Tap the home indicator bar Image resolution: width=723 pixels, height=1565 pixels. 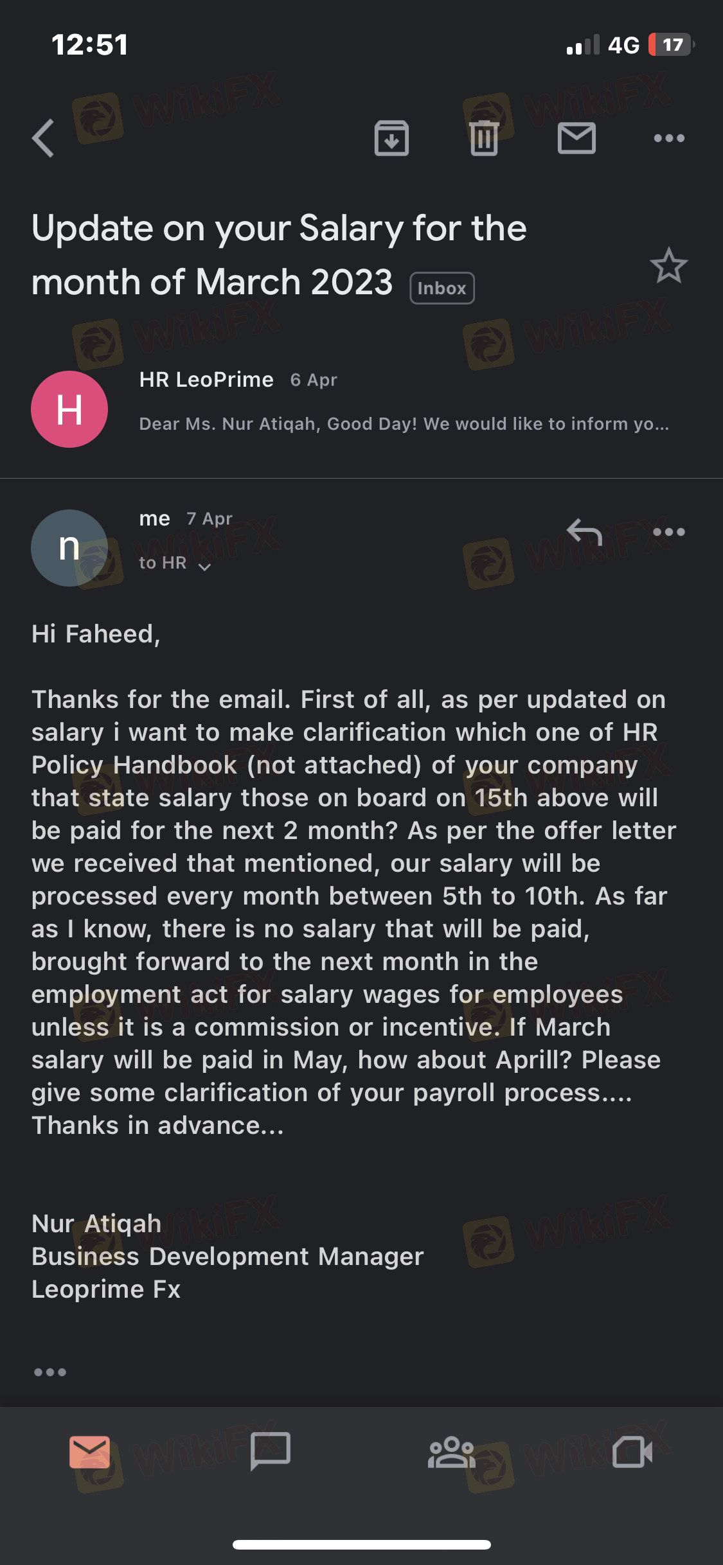click(361, 1544)
